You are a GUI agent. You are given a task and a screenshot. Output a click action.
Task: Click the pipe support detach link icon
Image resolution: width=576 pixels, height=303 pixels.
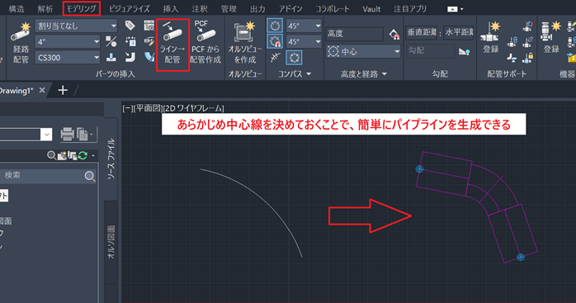point(528,41)
